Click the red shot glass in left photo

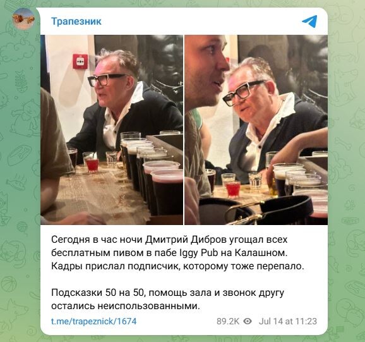point(92,165)
